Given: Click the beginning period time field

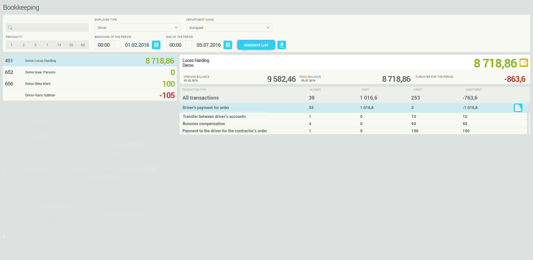Looking at the screenshot, I should [104, 45].
